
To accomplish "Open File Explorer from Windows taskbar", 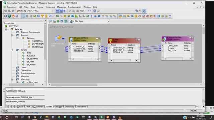I will (47, 117).
